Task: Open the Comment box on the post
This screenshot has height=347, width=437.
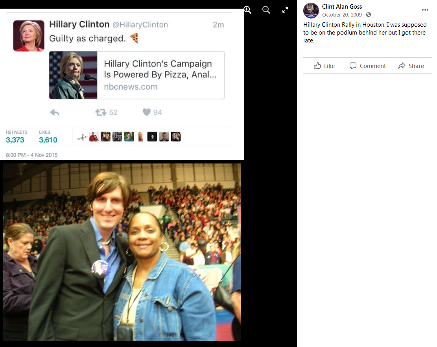Action: pos(368,66)
